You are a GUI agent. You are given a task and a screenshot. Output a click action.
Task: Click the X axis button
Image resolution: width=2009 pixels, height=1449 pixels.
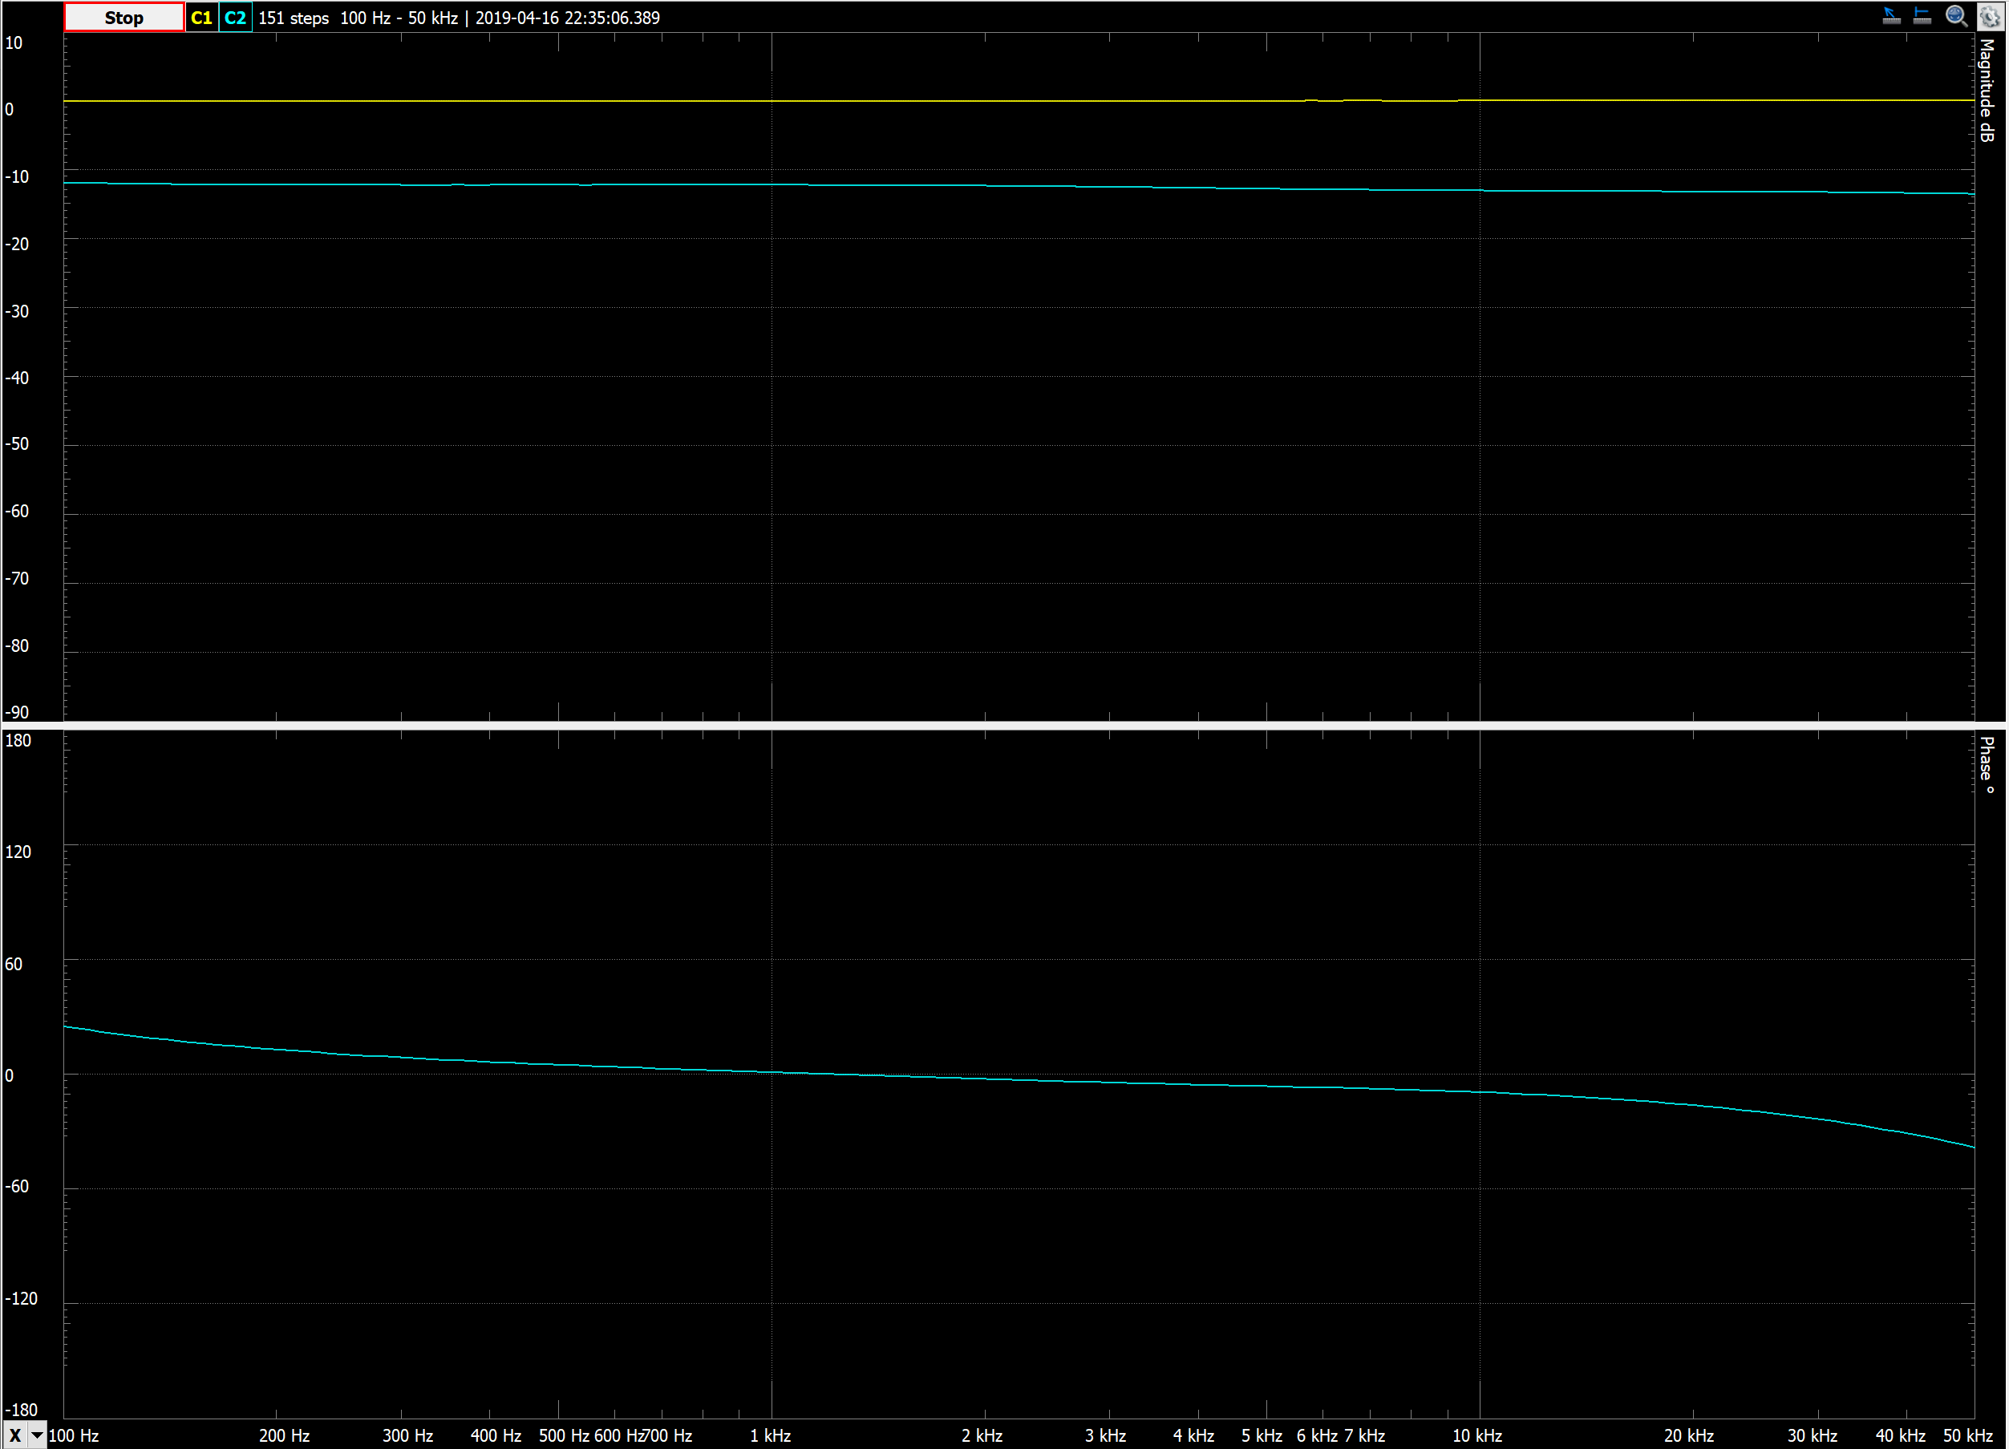(x=15, y=1435)
